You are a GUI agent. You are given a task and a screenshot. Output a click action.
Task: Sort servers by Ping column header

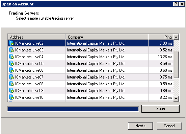tap(161, 37)
